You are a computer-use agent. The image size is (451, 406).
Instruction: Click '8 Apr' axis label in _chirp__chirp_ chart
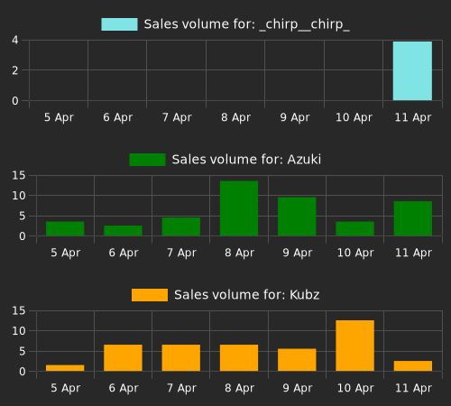click(235, 117)
